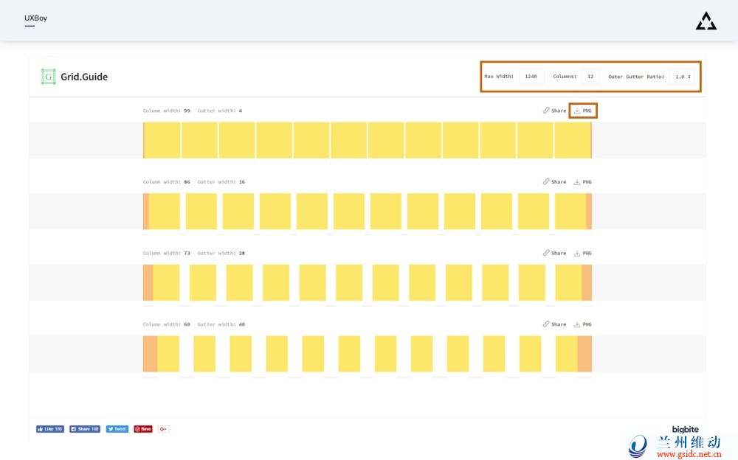This screenshot has width=738, height=460.
Task: Open the Outer Gutter Ratio dropdown
Action: pyautogui.click(x=681, y=77)
